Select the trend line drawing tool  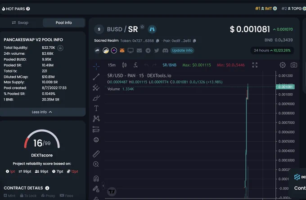(x=96, y=77)
